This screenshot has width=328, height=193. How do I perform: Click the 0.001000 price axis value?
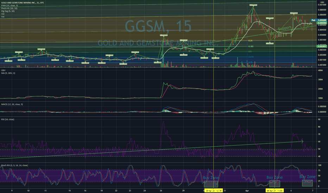tap(322, 65)
